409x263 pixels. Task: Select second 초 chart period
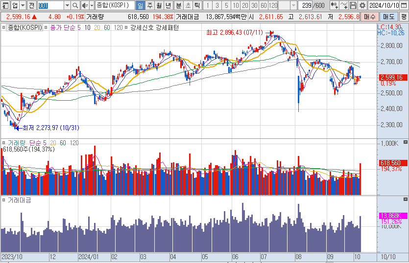[188, 5]
